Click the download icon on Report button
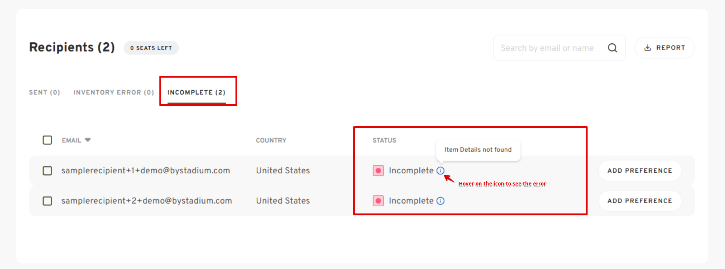725x269 pixels. pos(647,48)
